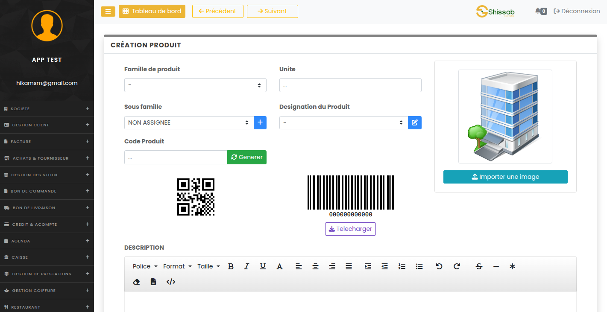
Task: Click the Tableau de bord button
Action: click(152, 11)
